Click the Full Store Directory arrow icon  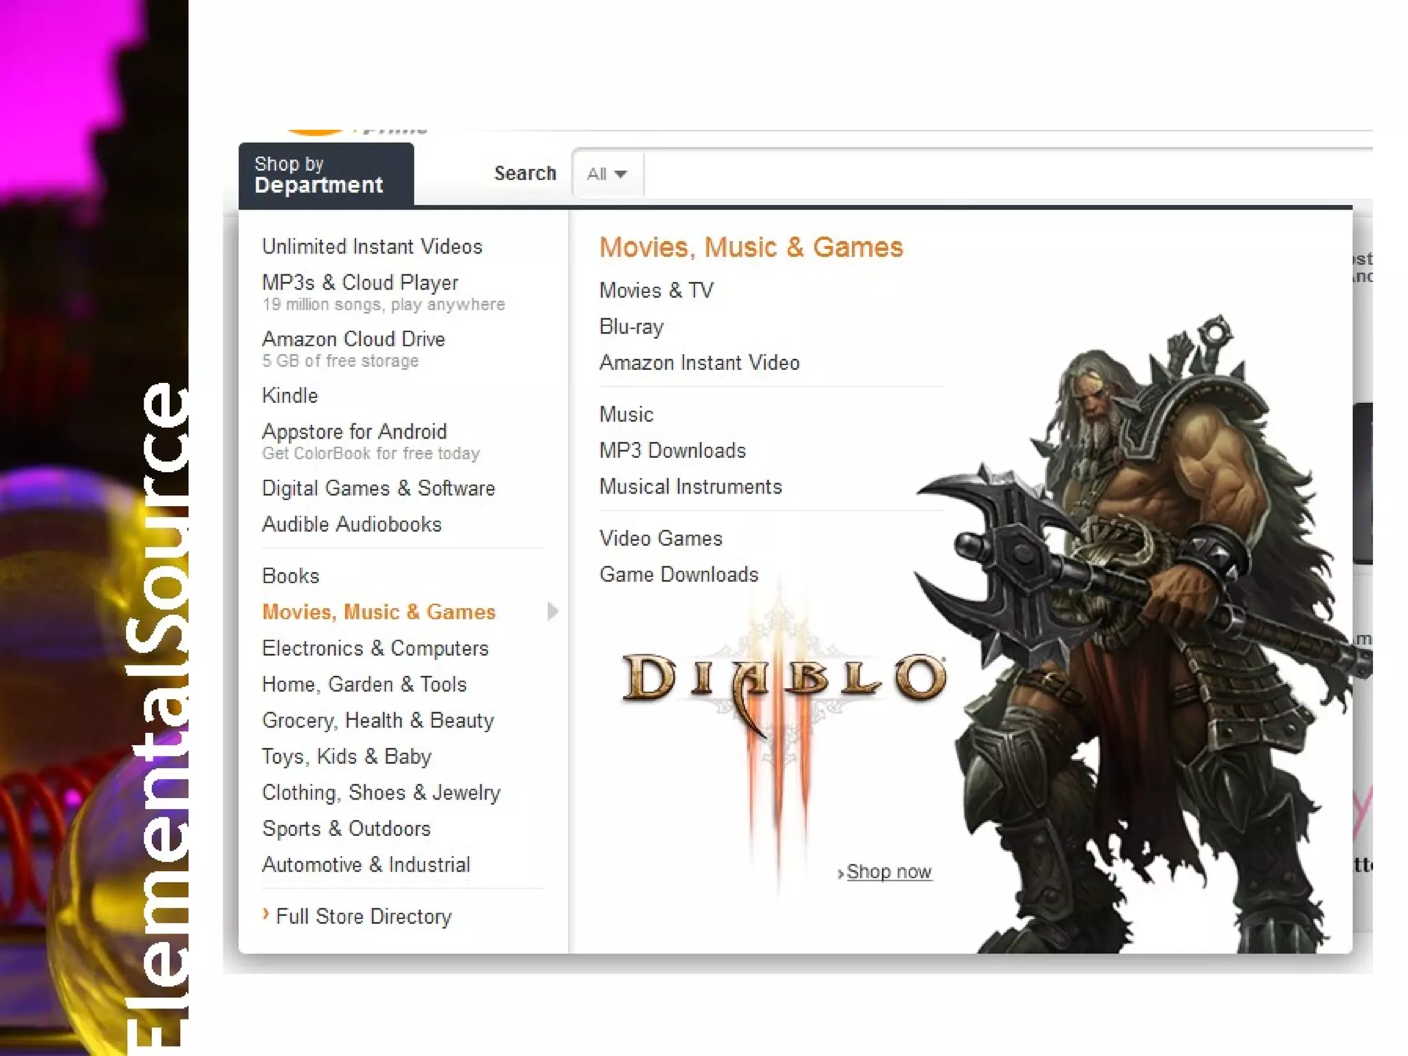pyautogui.click(x=266, y=914)
